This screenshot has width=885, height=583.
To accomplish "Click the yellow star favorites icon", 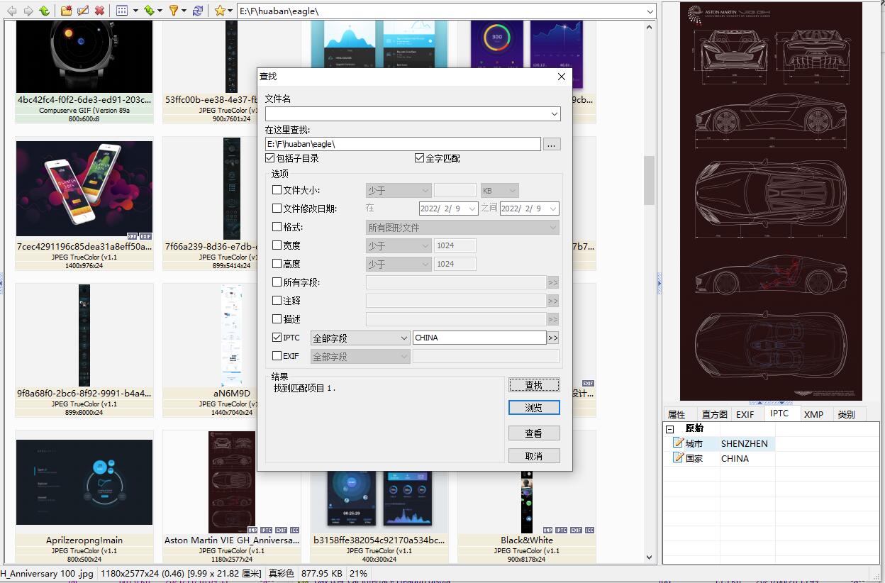I will [x=220, y=11].
